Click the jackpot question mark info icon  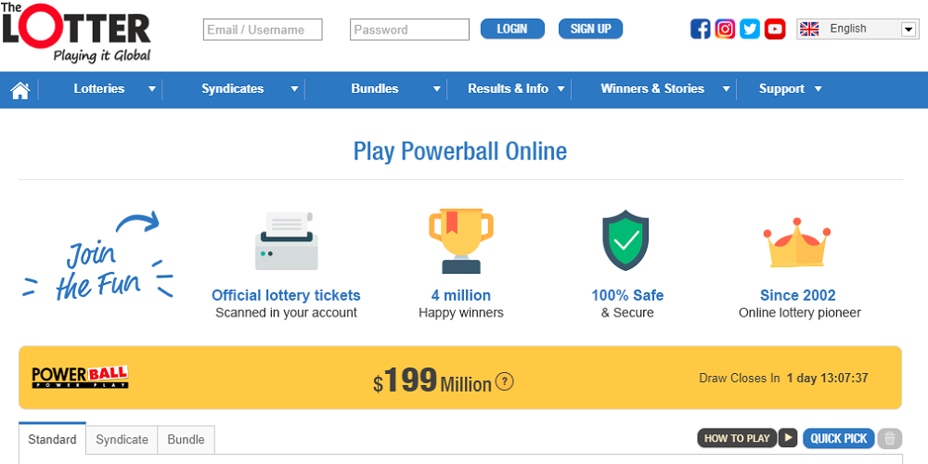coord(505,381)
